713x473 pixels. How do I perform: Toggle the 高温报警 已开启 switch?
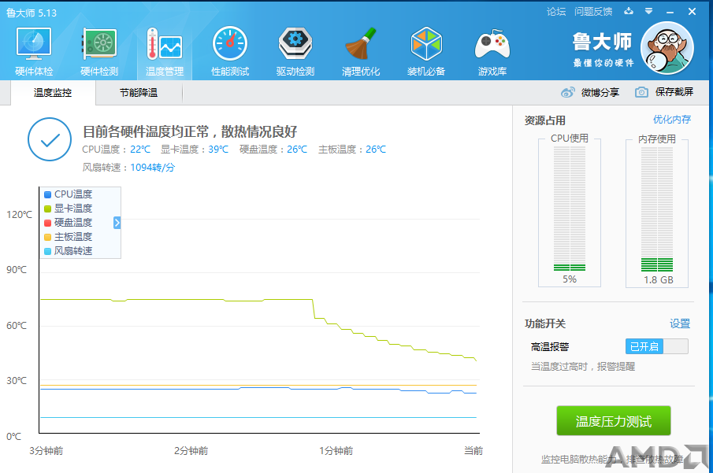pyautogui.click(x=656, y=346)
